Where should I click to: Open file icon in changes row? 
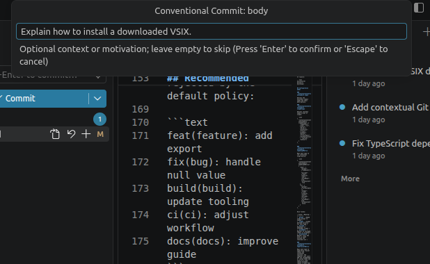[55, 134]
